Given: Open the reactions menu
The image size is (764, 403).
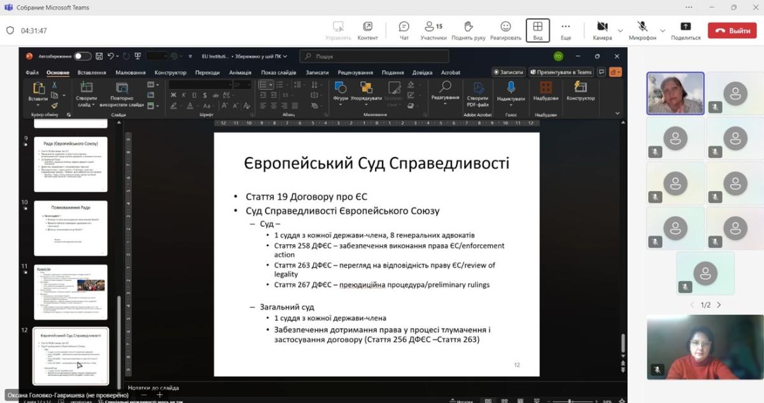Looking at the screenshot, I should tap(506, 30).
